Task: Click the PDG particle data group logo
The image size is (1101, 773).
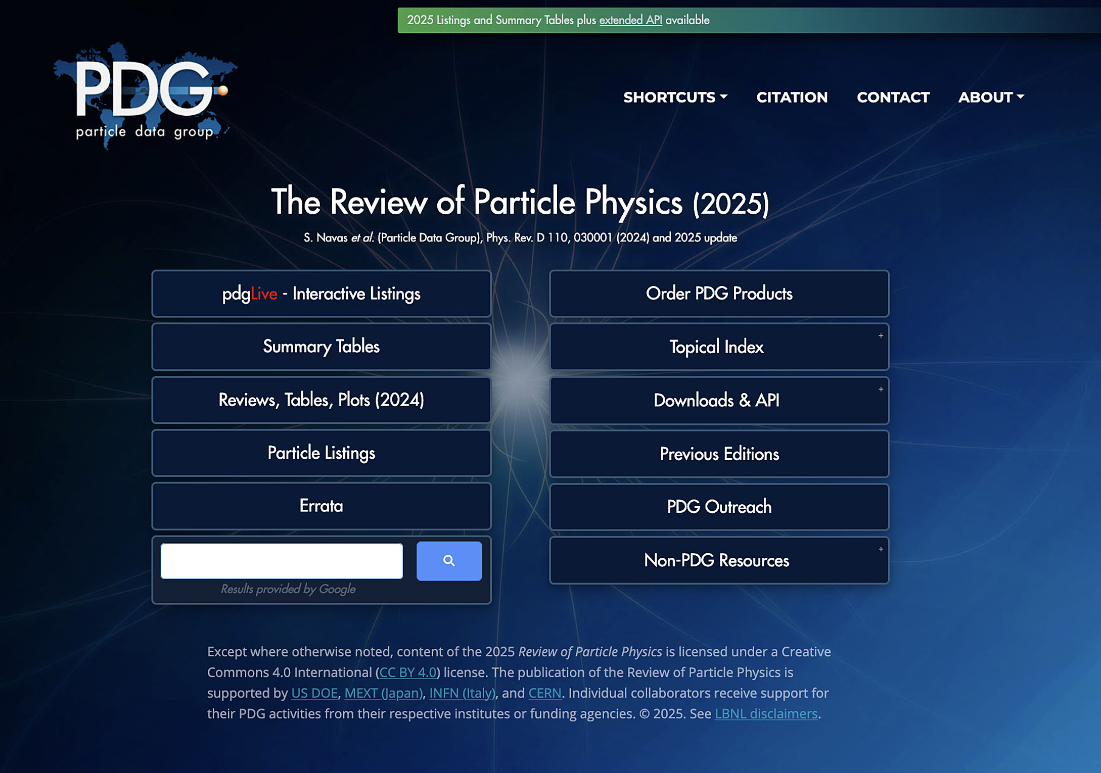Action: 145,96
